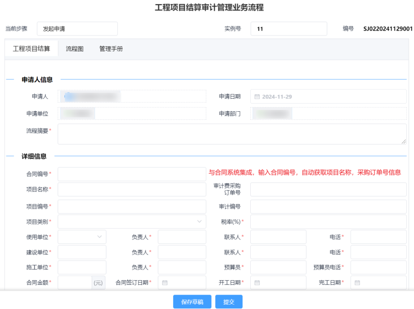This screenshot has width=414, height=309.
Task: Select the 工程项目结算 tab
Action: (x=31, y=49)
